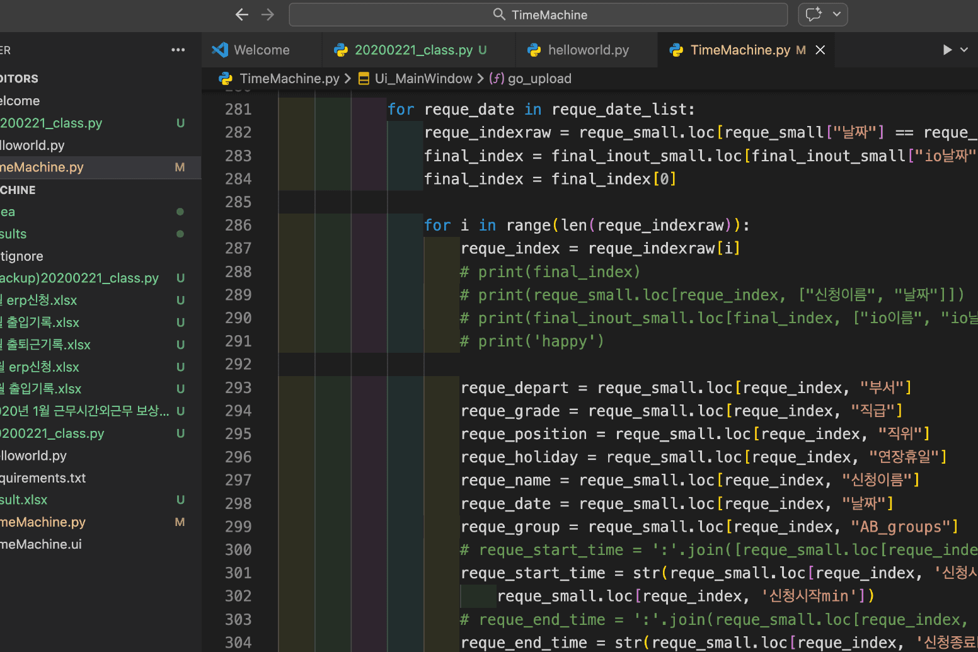Close the TimeMachine.py tab
Screen dimensions: 978x652
click(820, 50)
